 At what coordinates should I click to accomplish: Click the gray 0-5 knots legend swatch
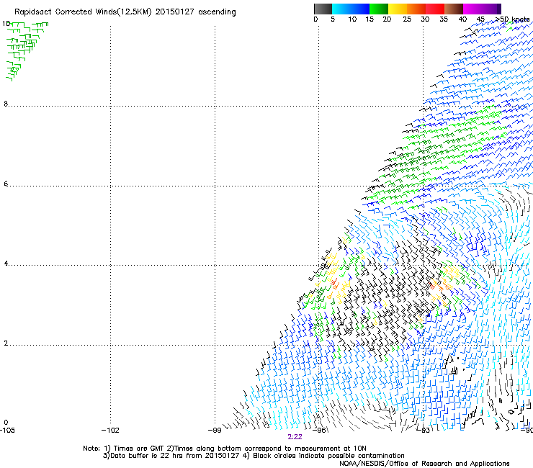(323, 9)
